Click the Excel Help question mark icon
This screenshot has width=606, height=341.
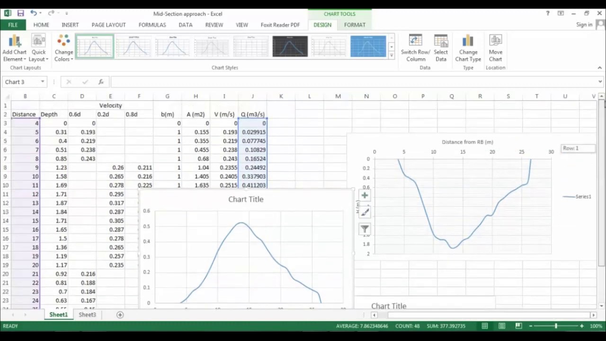coord(548,13)
